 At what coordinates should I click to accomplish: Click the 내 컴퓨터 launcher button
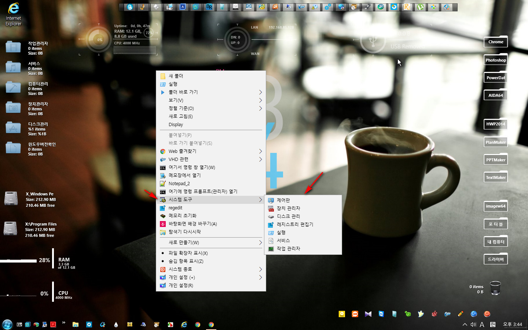point(496,242)
